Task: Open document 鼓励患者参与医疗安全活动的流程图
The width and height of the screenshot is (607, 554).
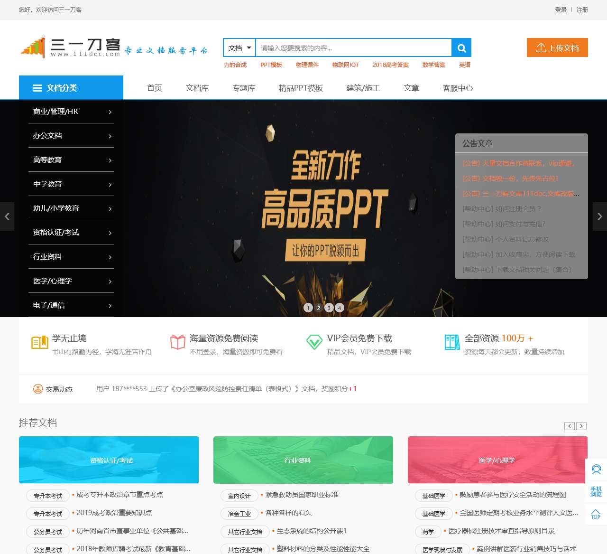Action: point(513,495)
